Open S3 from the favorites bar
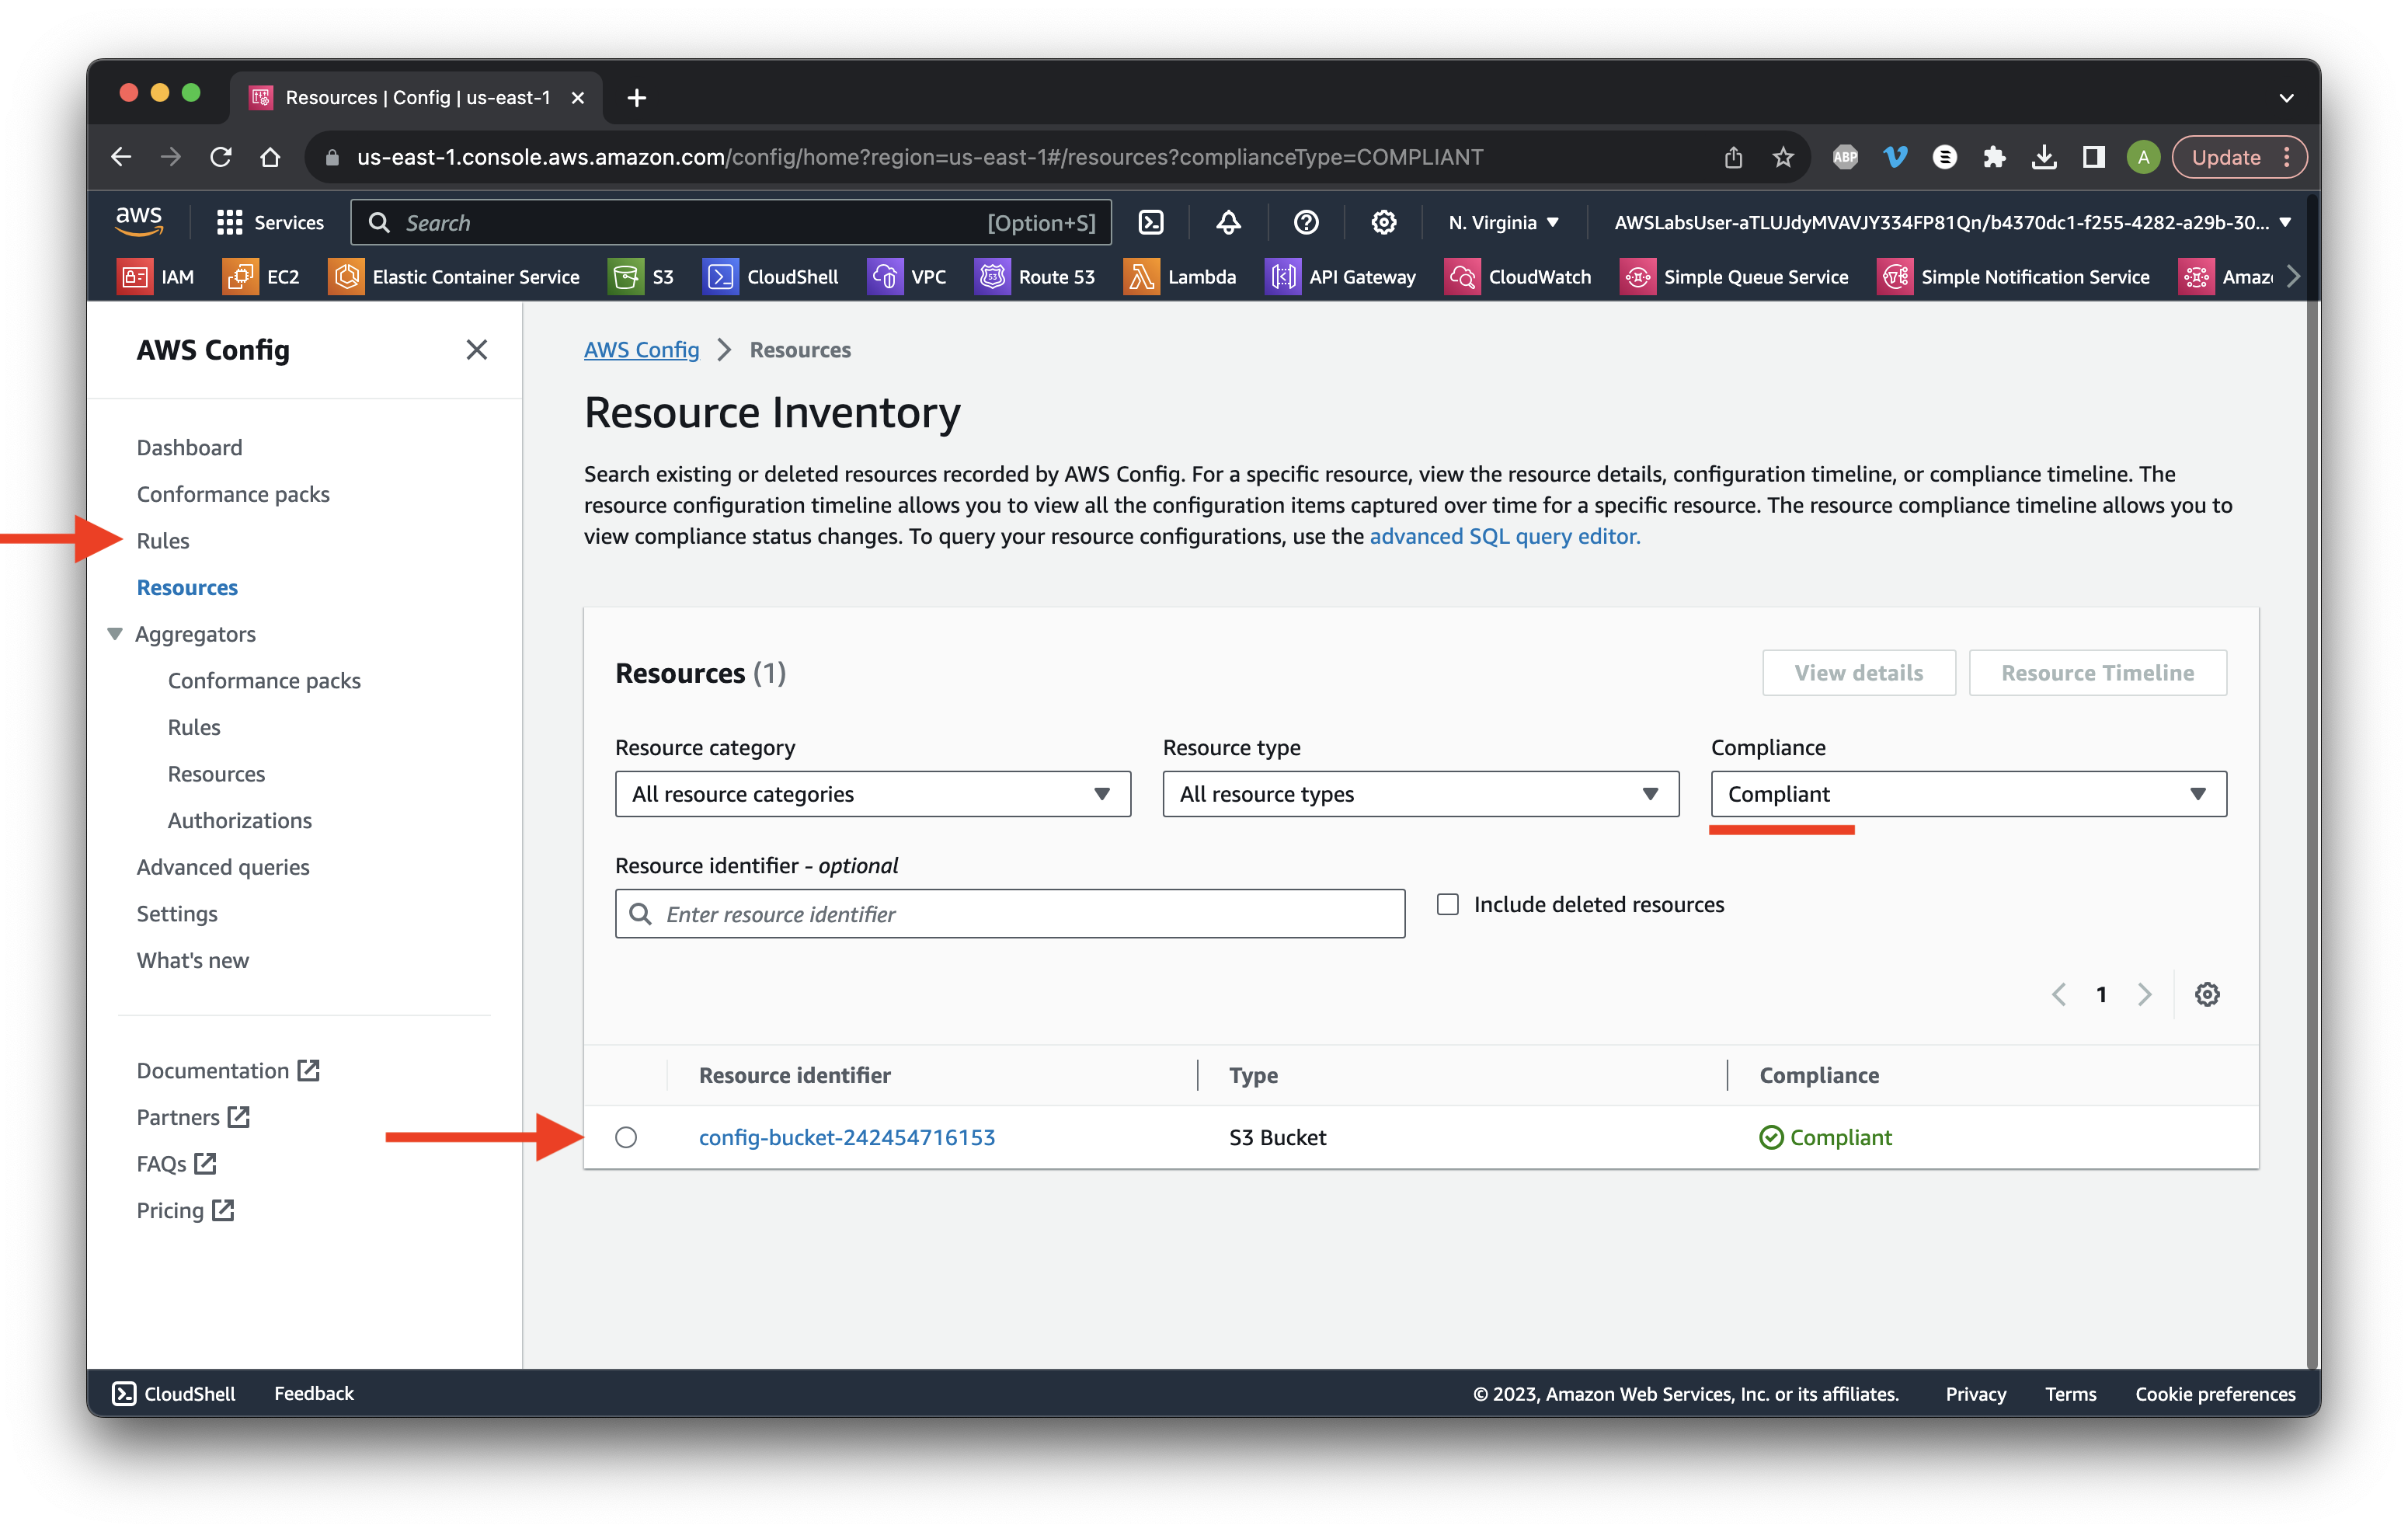This screenshot has width=2408, height=1532. pos(641,277)
